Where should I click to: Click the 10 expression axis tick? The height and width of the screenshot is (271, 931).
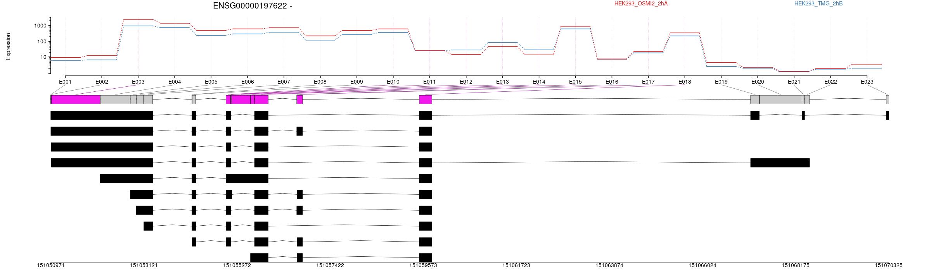[x=44, y=57]
